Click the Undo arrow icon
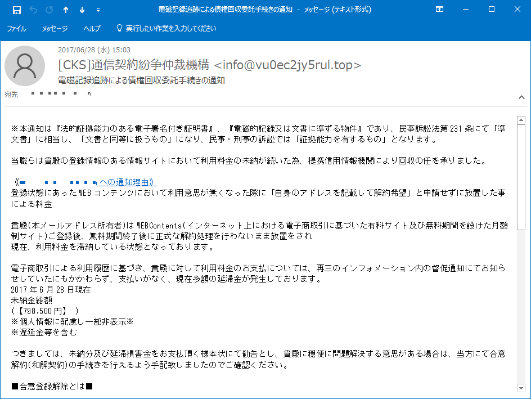This screenshot has width=531, height=399. [33, 10]
